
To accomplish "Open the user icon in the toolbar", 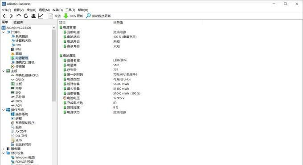I will point(33,16).
